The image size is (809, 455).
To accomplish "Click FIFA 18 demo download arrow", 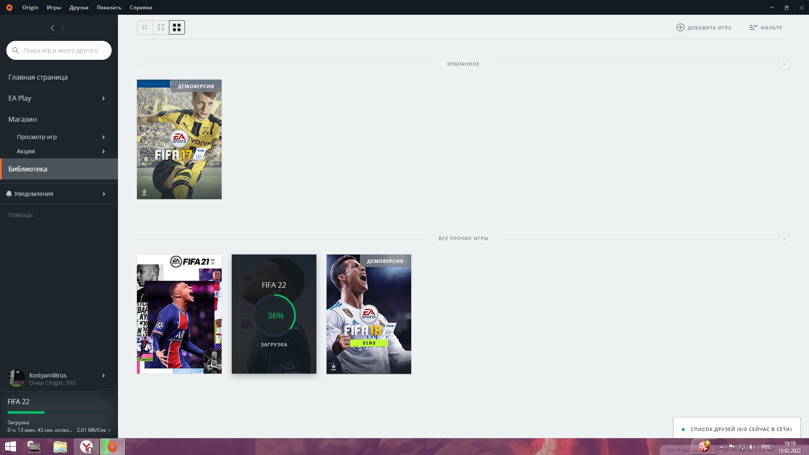I will [334, 367].
